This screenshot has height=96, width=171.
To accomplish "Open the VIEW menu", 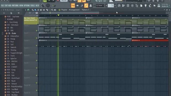I will tap(21, 5).
